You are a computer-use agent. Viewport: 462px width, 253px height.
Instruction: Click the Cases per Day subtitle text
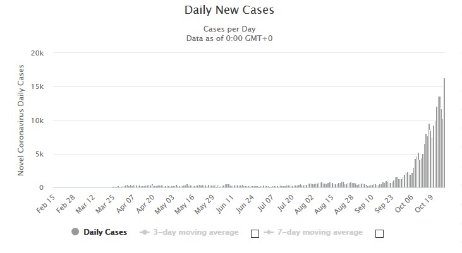[x=229, y=29]
